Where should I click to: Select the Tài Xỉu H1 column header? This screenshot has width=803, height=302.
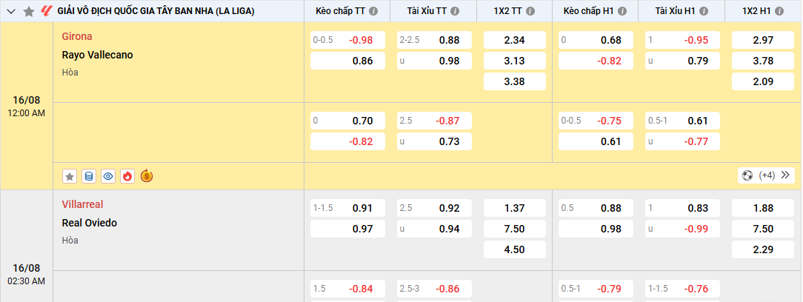click(676, 11)
